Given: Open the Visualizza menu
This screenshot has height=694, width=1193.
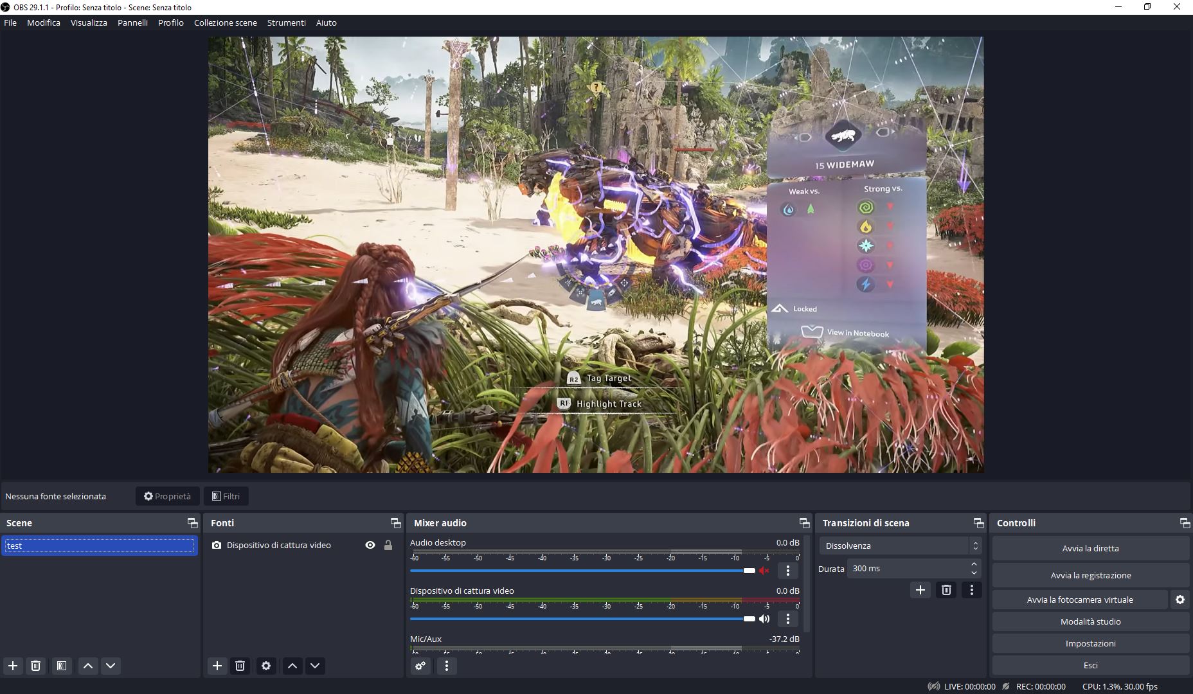Looking at the screenshot, I should 89,22.
